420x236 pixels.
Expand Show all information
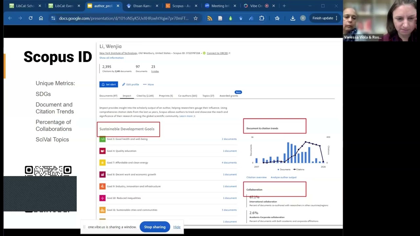pyautogui.click(x=112, y=58)
